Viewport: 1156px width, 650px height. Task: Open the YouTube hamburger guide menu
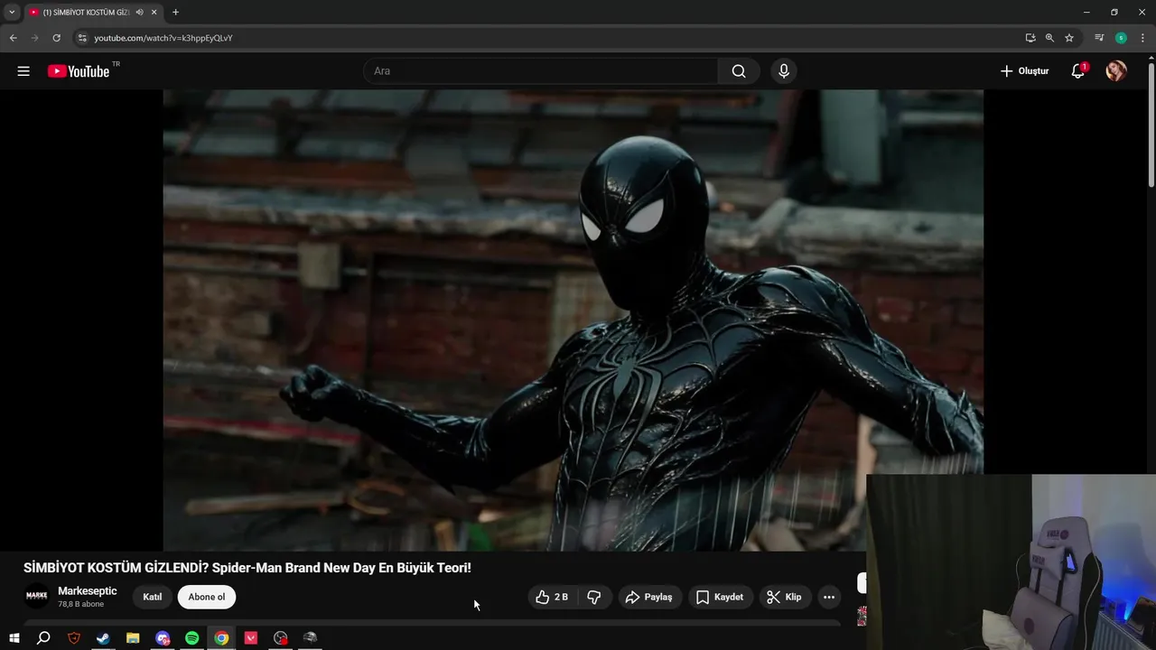click(23, 71)
